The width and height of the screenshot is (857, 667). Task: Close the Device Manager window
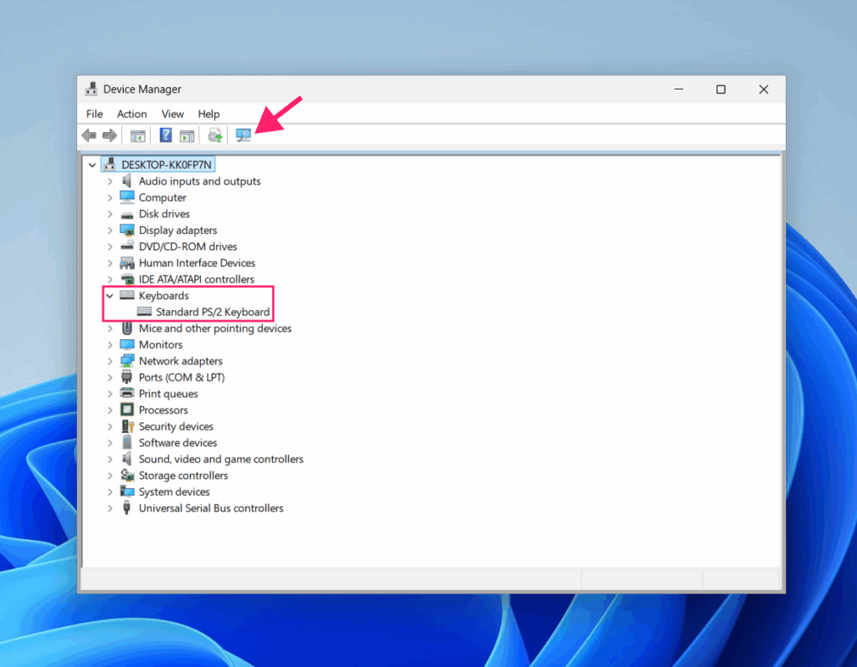(763, 89)
